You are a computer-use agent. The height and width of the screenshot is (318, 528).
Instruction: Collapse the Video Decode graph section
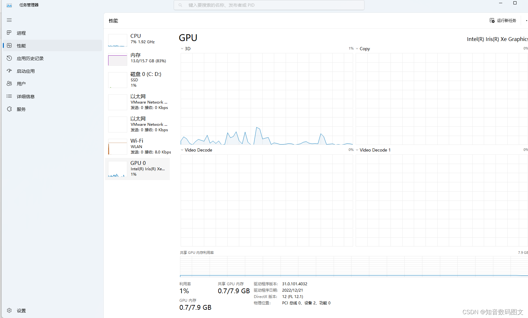click(x=182, y=150)
